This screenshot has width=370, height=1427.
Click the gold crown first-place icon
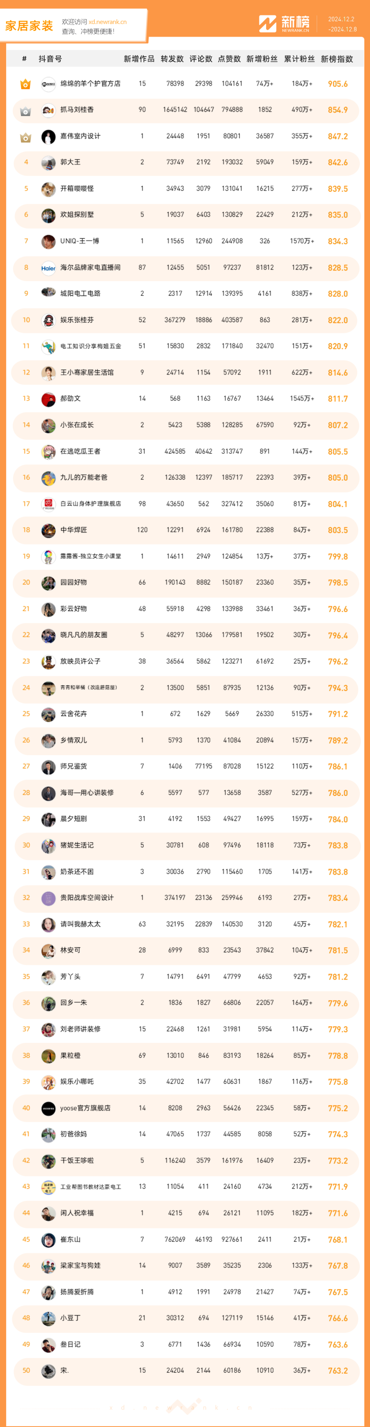[x=25, y=84]
